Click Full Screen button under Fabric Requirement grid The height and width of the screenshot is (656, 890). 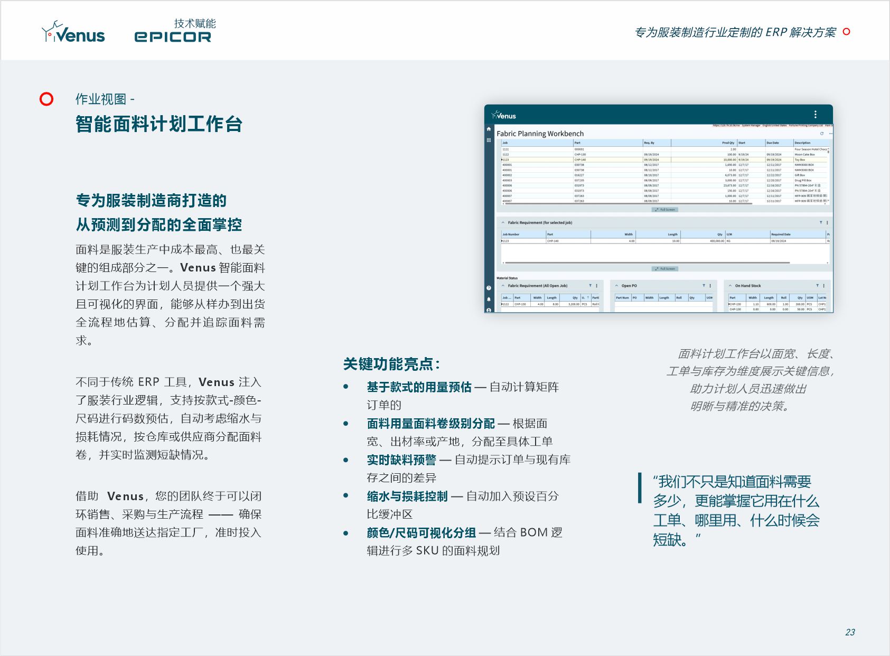(665, 269)
